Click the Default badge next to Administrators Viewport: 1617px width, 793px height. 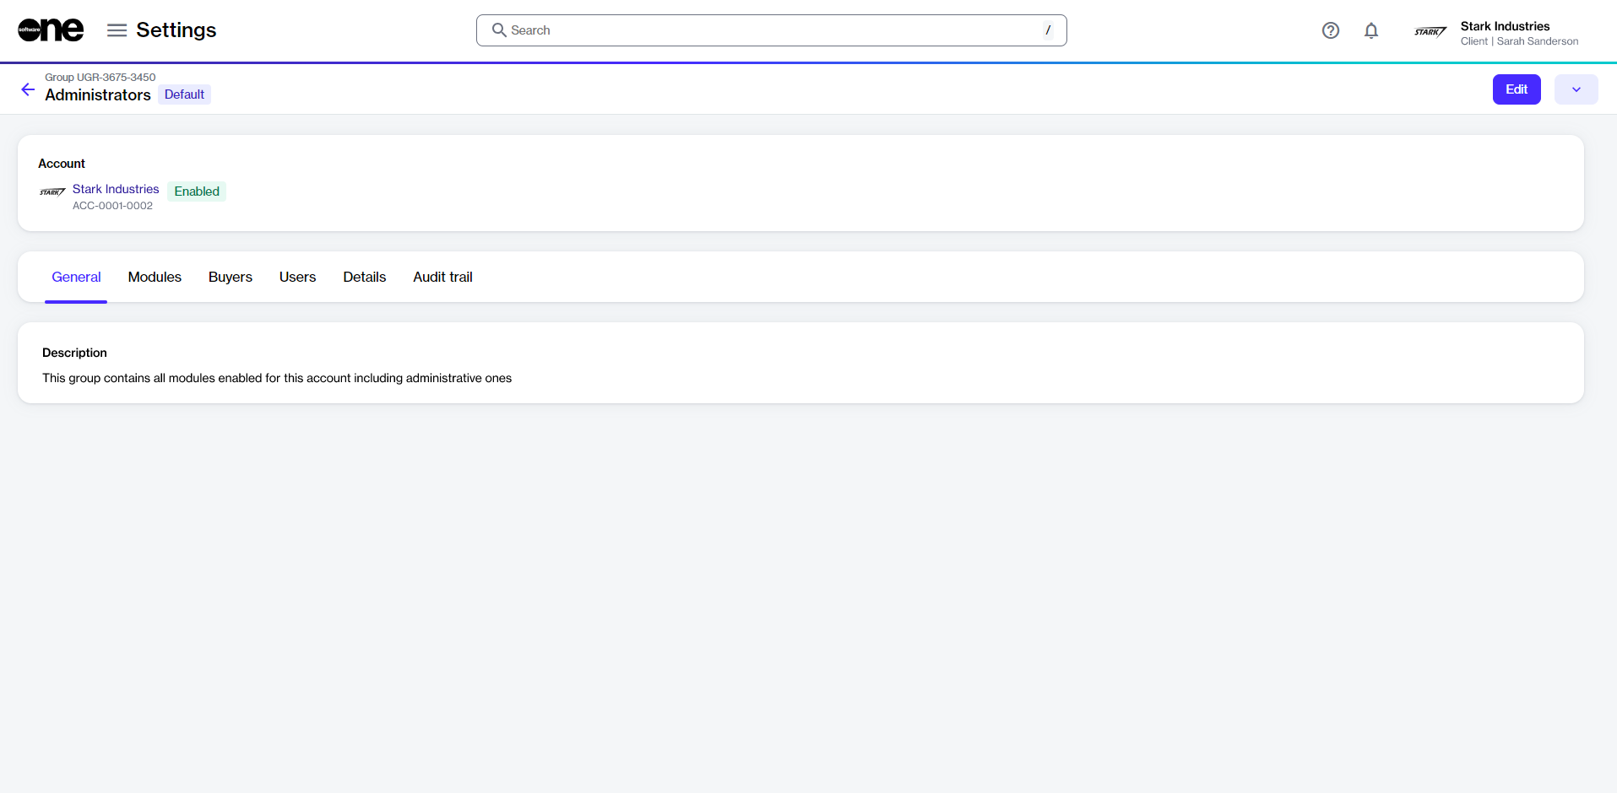coord(184,94)
